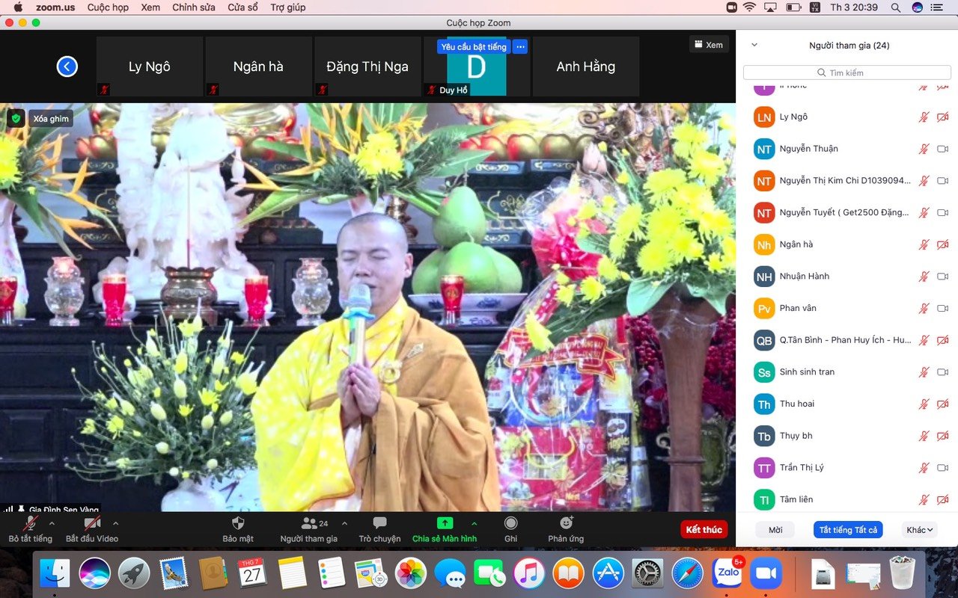The width and height of the screenshot is (958, 598).
Task: Open Participants (Người tham gia) icon in toolbar
Action: coord(308,523)
